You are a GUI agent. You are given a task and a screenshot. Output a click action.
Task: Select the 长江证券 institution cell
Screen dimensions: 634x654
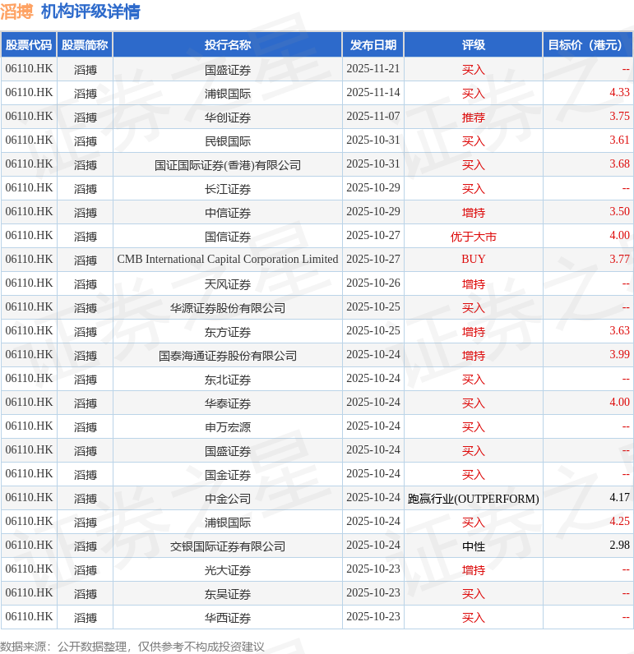228,189
